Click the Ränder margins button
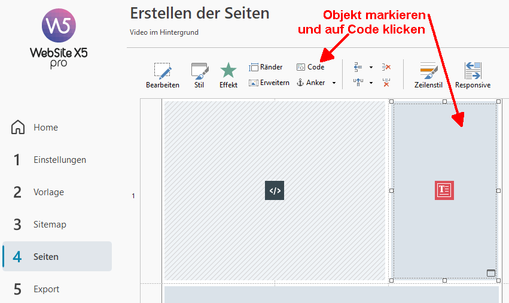 click(266, 67)
